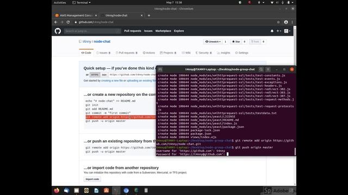Select the HTTPS protocol toggle

pos(95,75)
